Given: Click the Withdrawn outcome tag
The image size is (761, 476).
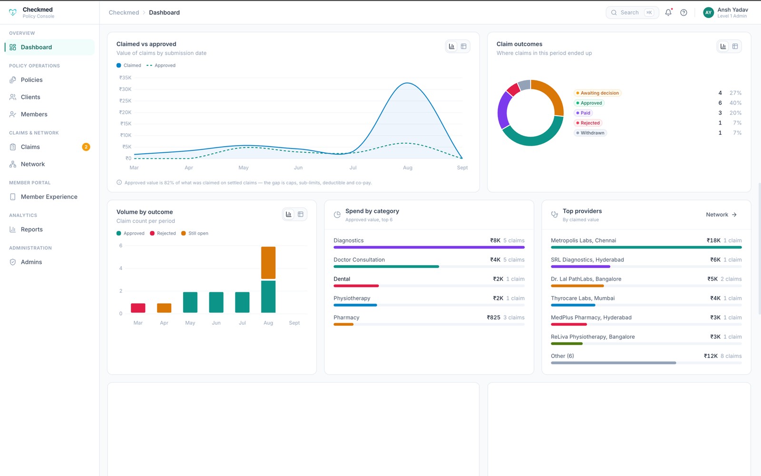Looking at the screenshot, I should coord(590,133).
